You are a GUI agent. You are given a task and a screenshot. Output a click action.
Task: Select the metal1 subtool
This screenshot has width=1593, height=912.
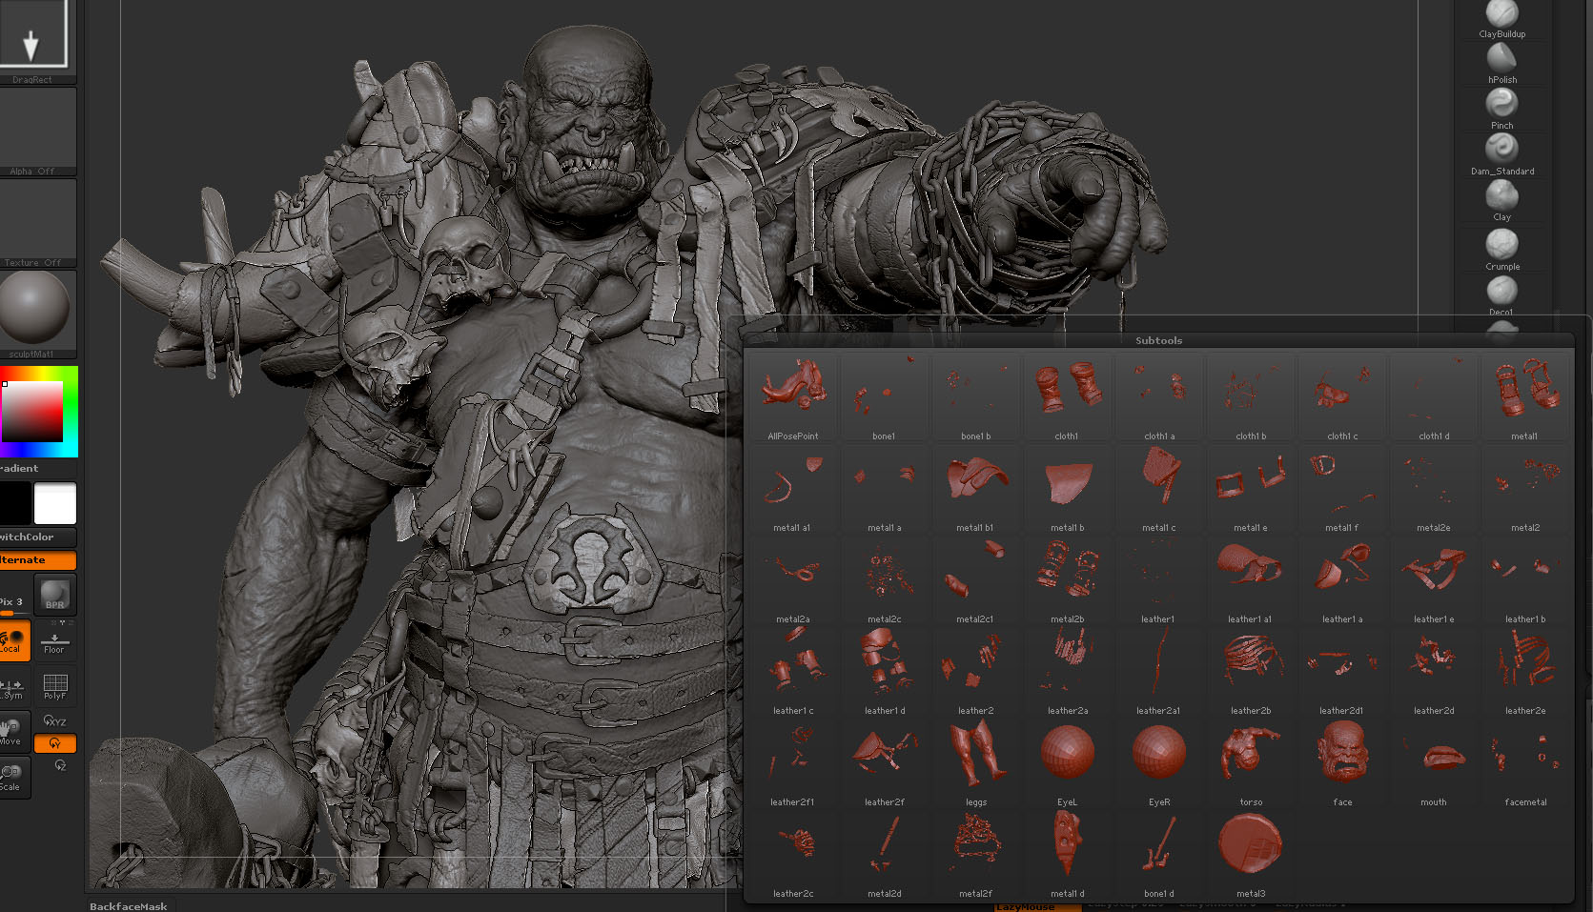[x=1525, y=397]
